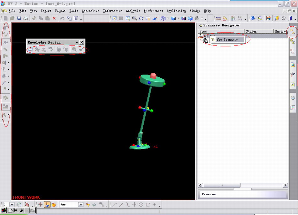
Task: Click the question mark Help icon on resource bar
Action: (293, 84)
